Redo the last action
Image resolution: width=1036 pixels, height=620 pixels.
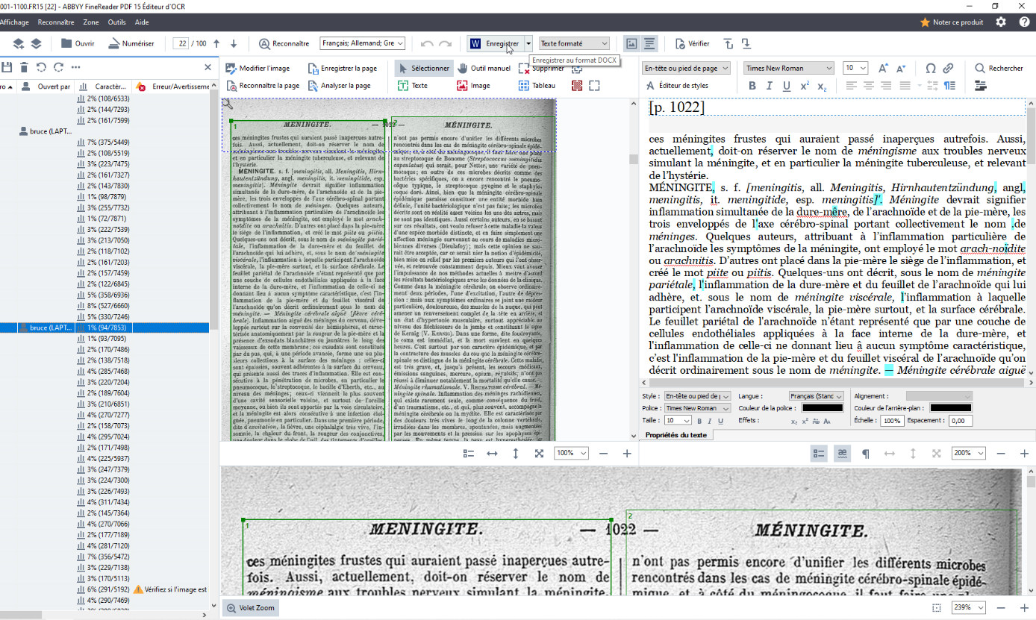pyautogui.click(x=446, y=43)
